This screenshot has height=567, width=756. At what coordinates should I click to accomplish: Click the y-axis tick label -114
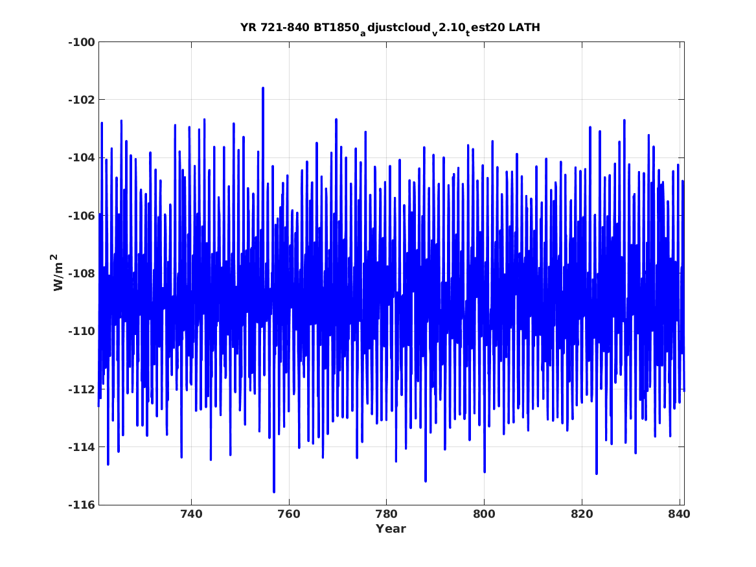click(82, 447)
